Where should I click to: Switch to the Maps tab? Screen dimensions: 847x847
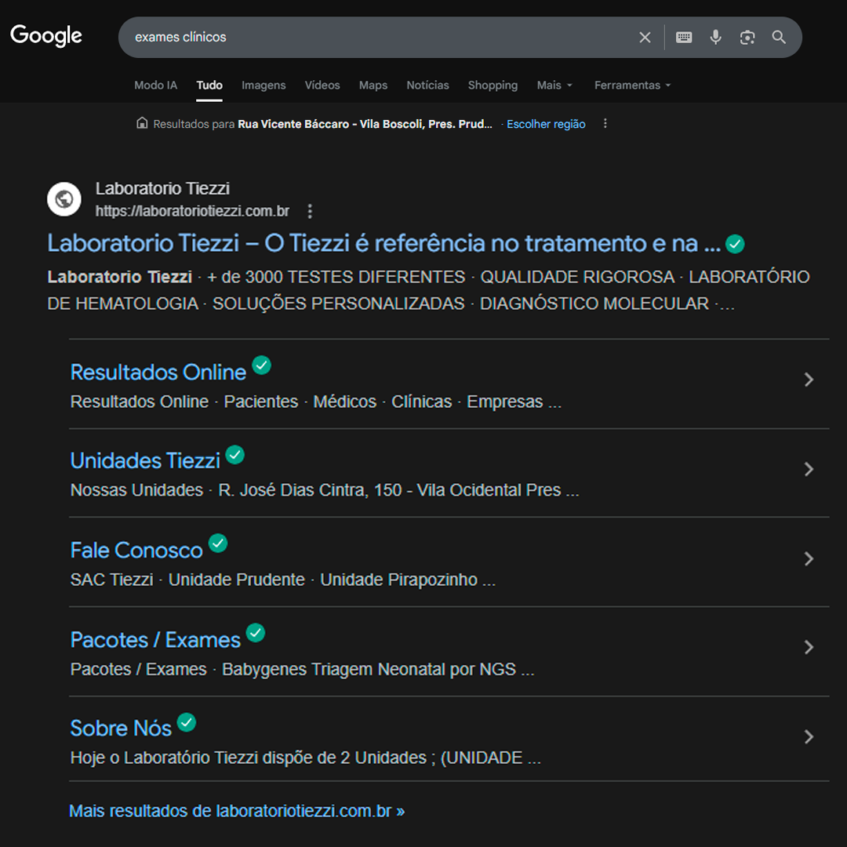373,85
